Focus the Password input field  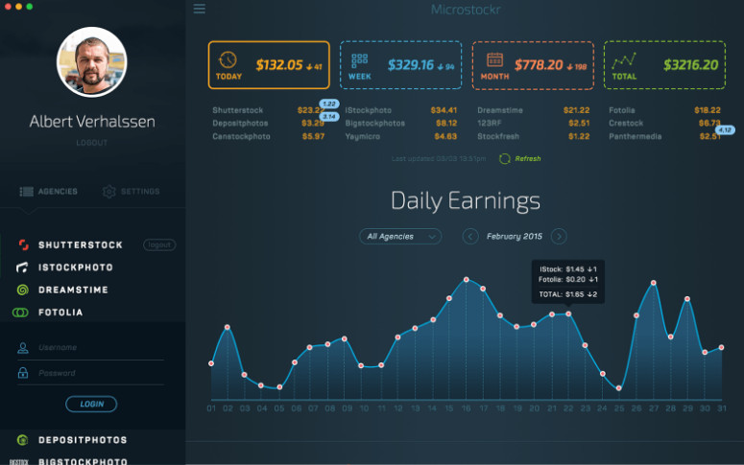tap(90, 373)
